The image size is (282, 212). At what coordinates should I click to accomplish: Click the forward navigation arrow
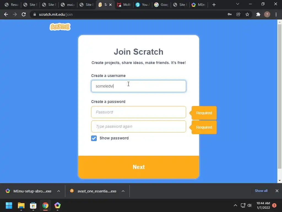(15, 14)
